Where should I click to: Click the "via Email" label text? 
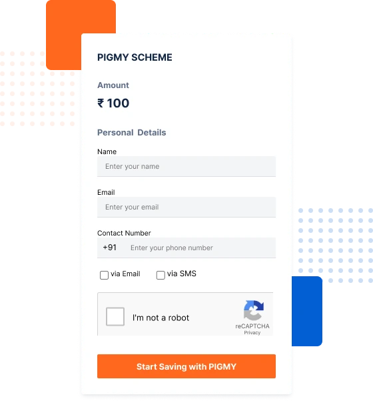click(x=125, y=274)
